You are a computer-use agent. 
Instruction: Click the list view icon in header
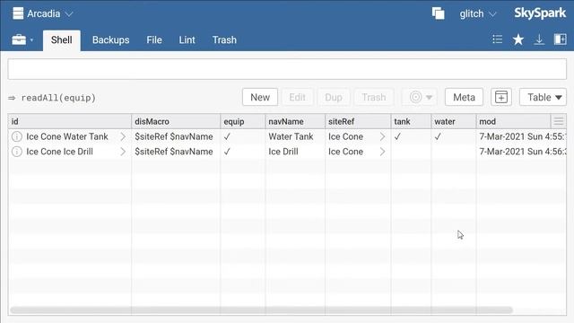pos(497,39)
